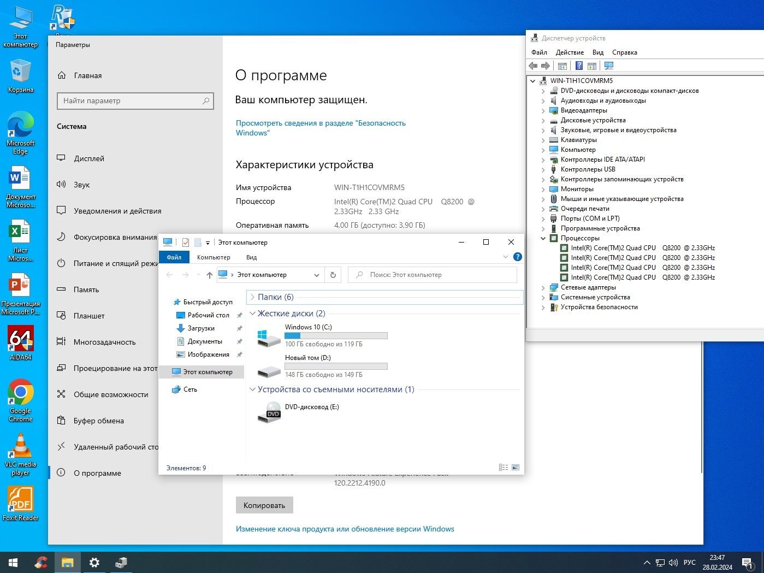This screenshot has width=764, height=573.
Task: Select Загрузки in Explorer quick access
Action: (201, 328)
